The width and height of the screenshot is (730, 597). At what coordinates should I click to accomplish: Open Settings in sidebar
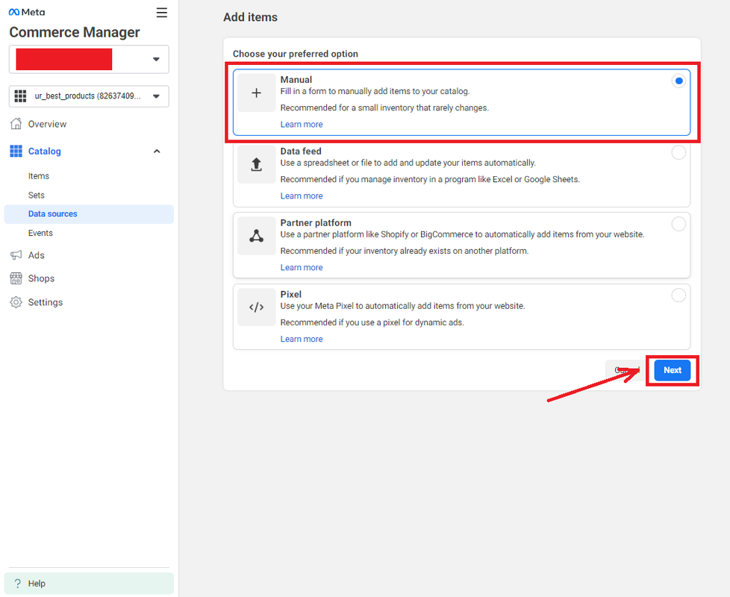(46, 302)
